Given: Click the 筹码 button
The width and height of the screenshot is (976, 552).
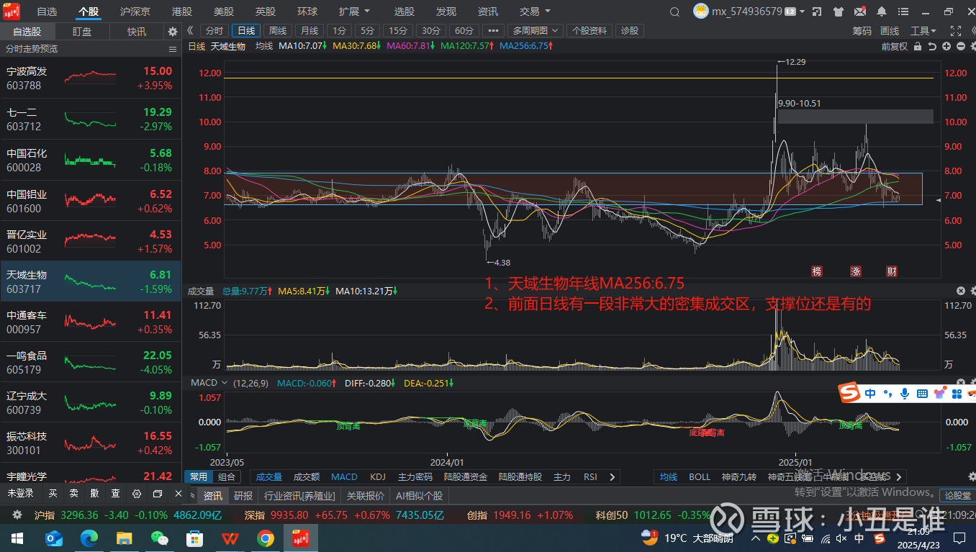Looking at the screenshot, I should click(x=862, y=31).
